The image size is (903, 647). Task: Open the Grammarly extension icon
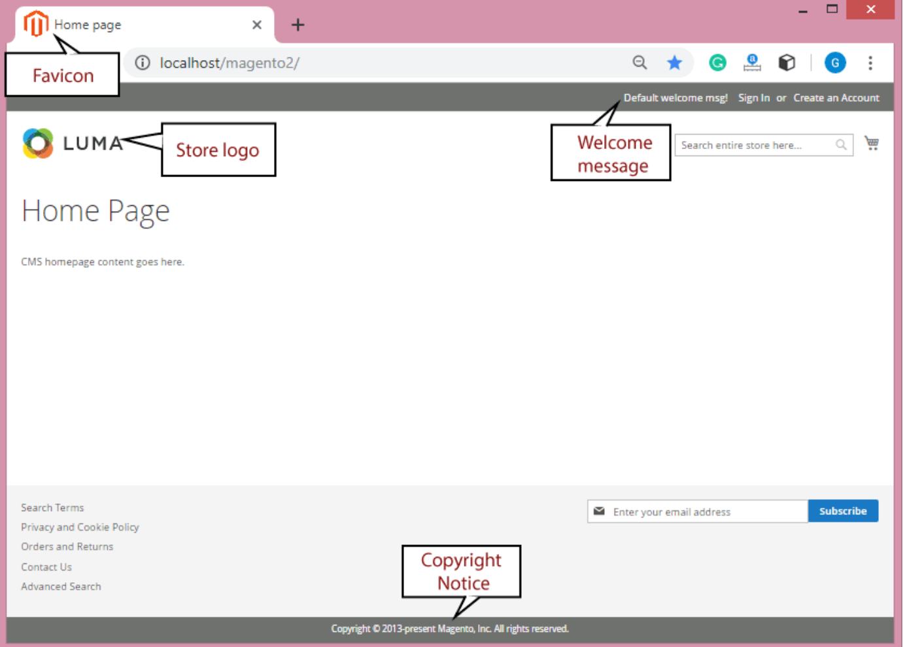tap(717, 63)
